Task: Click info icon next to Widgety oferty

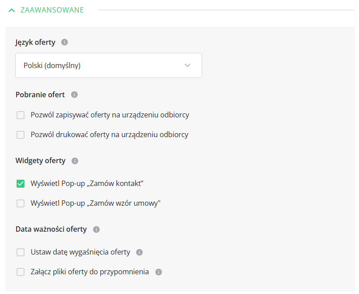Action: (75, 161)
